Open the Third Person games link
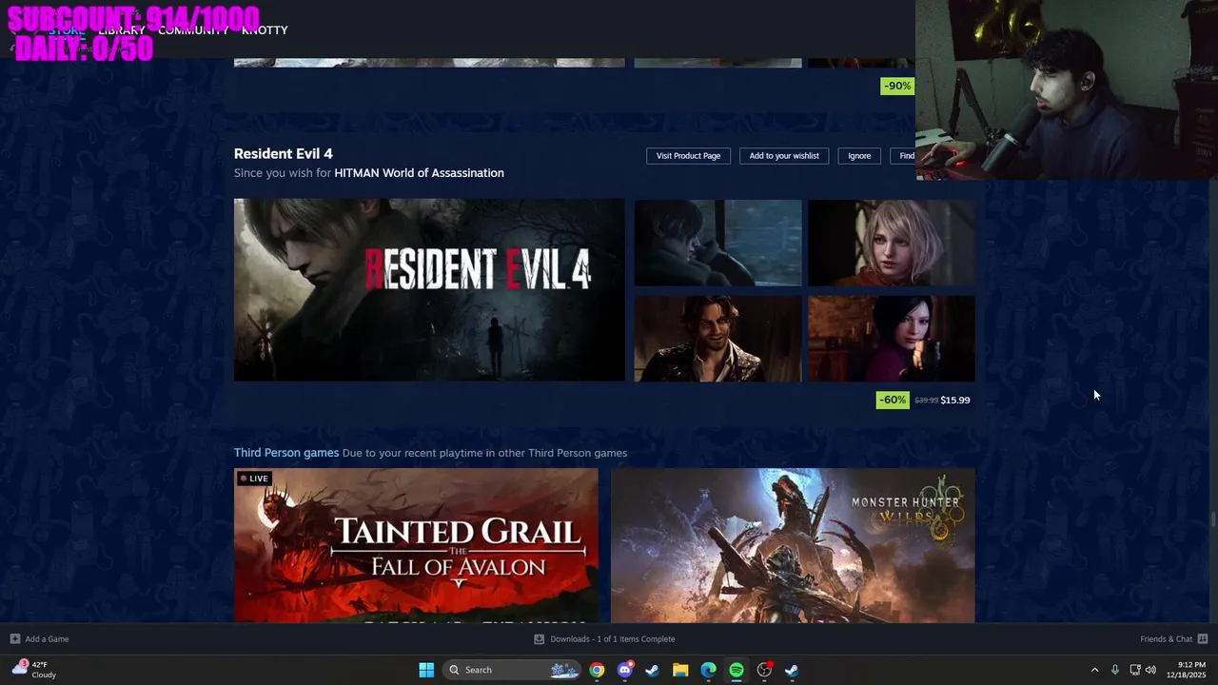 pos(286,453)
